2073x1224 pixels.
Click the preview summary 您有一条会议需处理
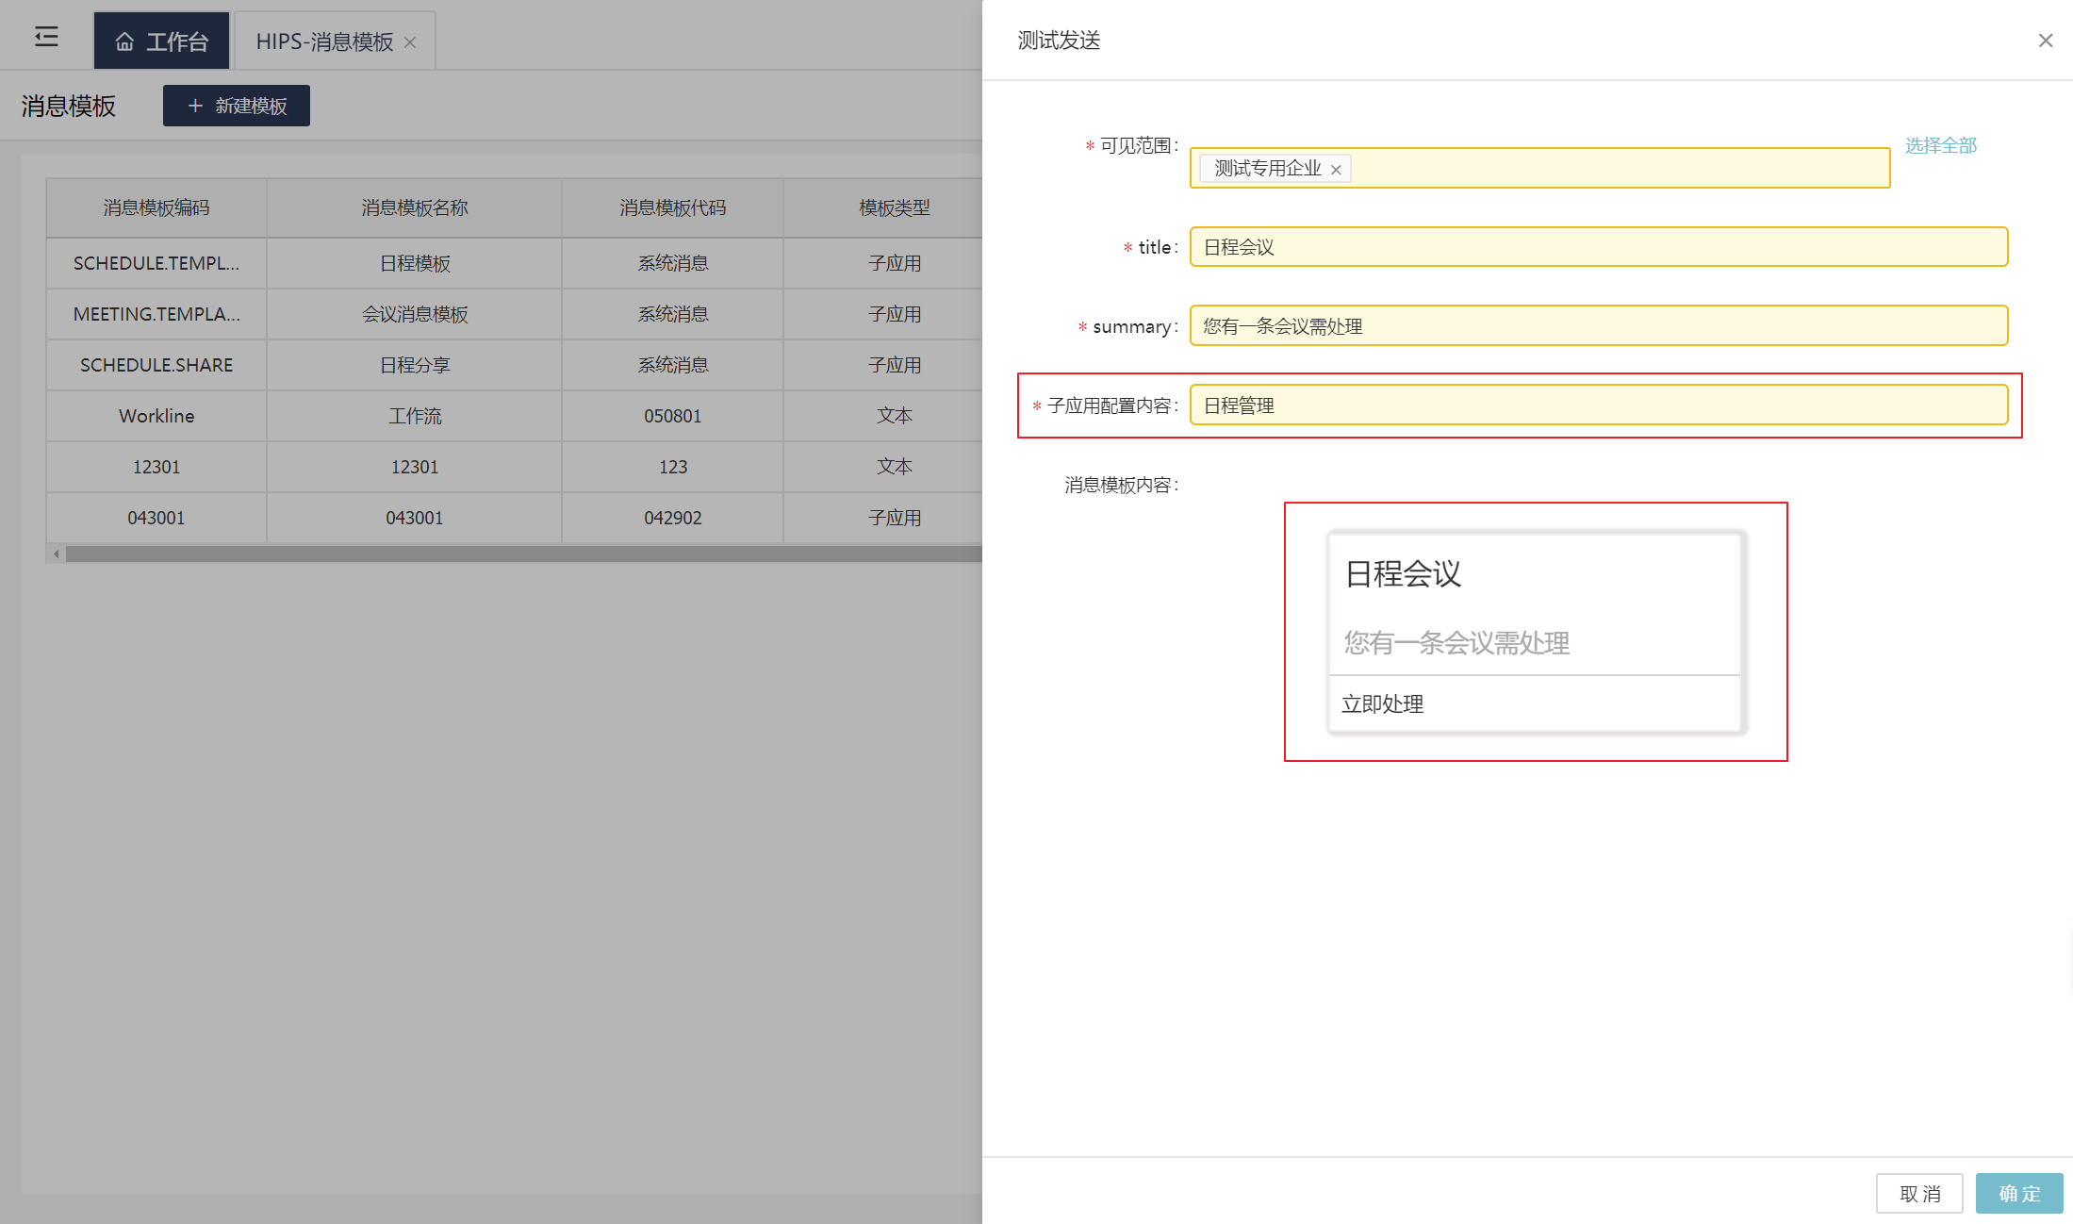[x=1456, y=643]
